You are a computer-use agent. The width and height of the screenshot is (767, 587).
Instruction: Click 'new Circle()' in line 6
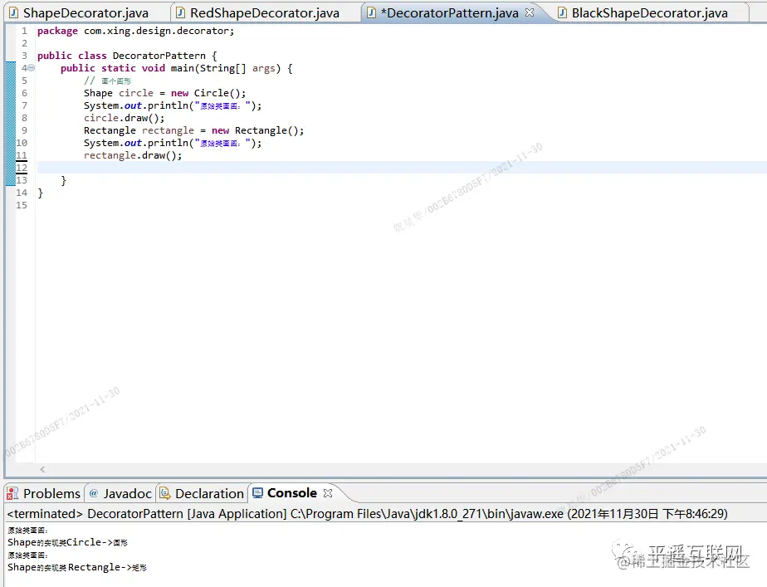tap(208, 93)
